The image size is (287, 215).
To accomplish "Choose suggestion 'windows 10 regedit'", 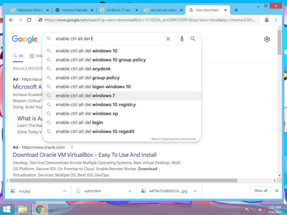I will pyautogui.click(x=122, y=132).
